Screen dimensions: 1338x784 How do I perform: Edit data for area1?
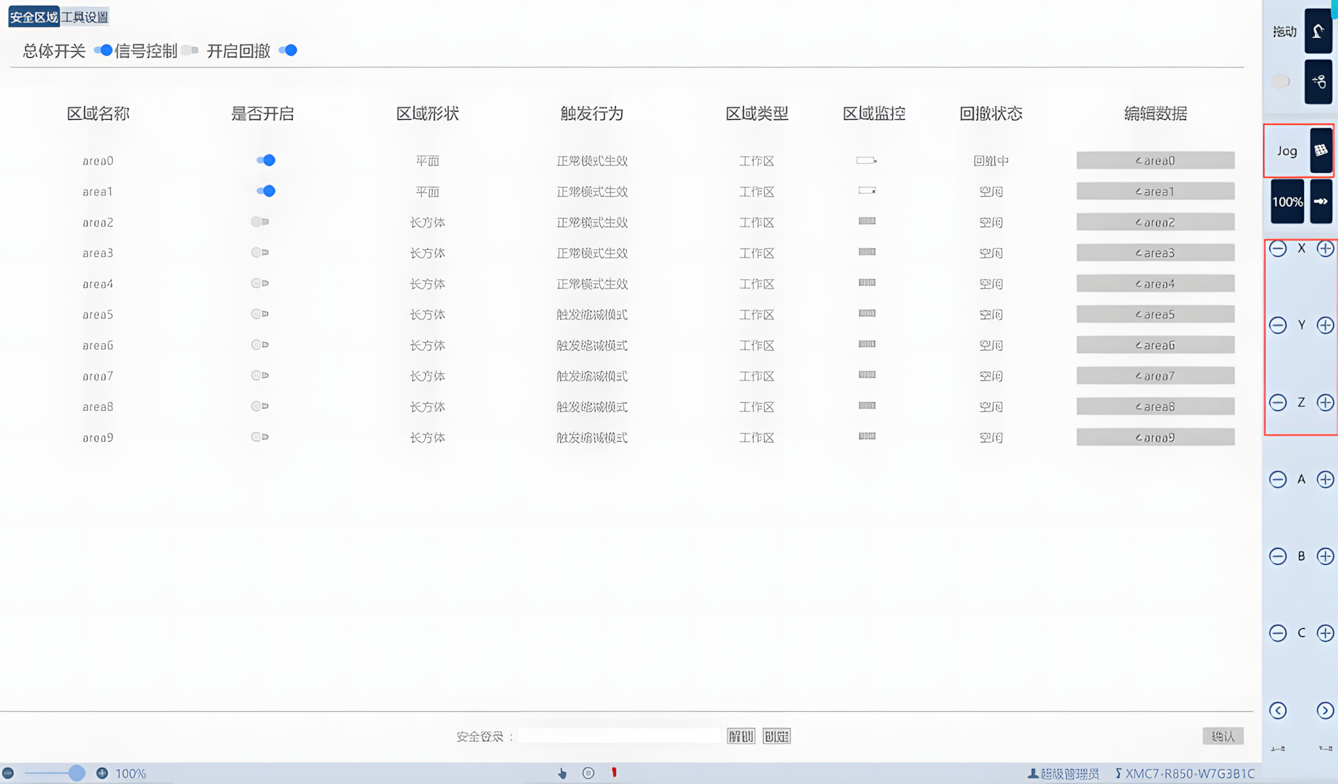point(1156,191)
